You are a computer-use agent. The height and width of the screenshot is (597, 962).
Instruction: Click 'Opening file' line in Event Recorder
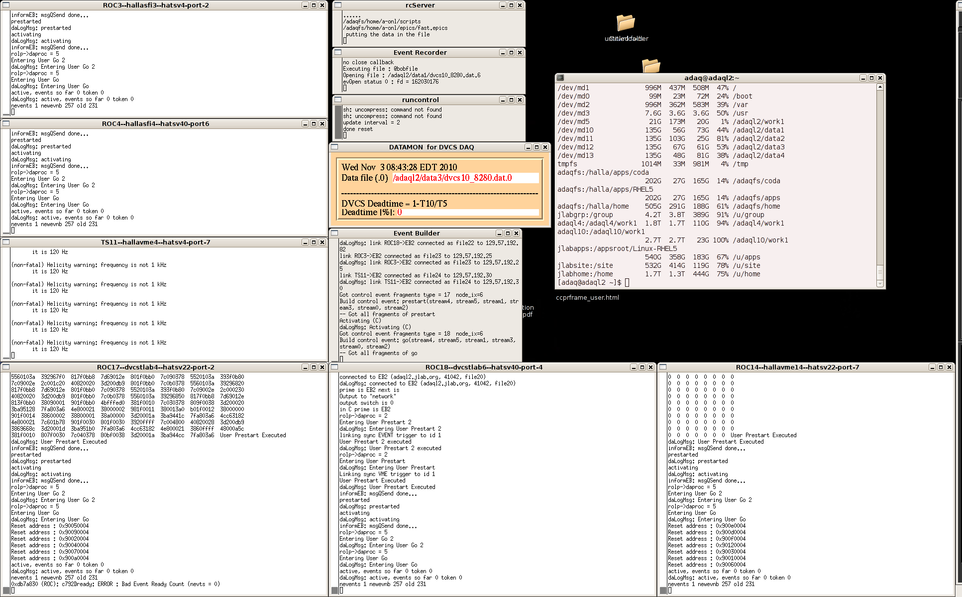coord(412,75)
